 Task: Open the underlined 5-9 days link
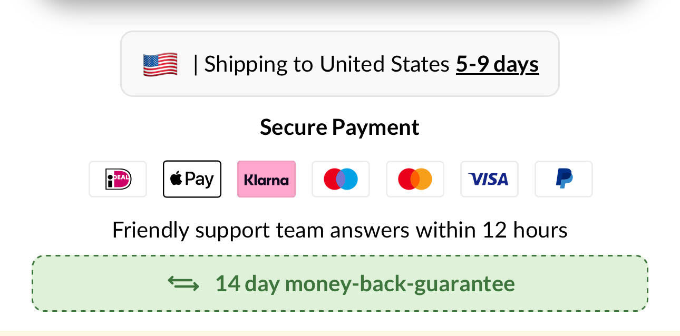tap(497, 64)
